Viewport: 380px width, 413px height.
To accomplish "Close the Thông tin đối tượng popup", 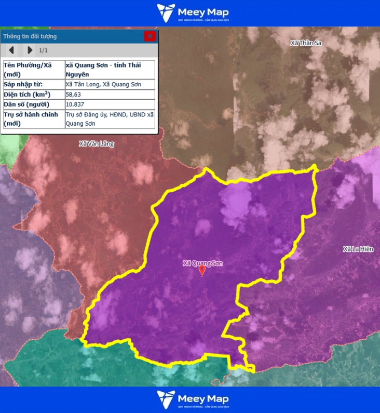I will [x=150, y=36].
